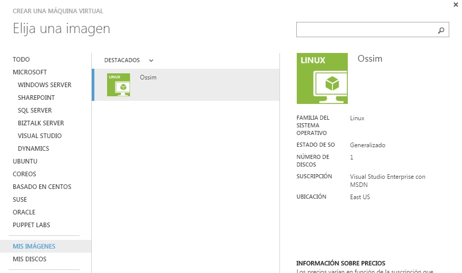Select the Ossim image row
This screenshot has height=273, width=462.
point(204,85)
